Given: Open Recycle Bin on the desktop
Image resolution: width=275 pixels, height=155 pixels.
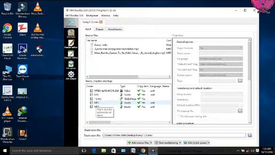Looking at the screenshot, I should coord(7,9).
